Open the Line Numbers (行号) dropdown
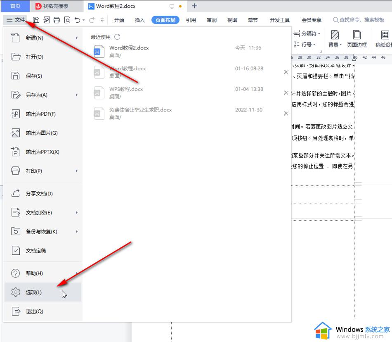This screenshot has width=392, height=342. pos(305,45)
